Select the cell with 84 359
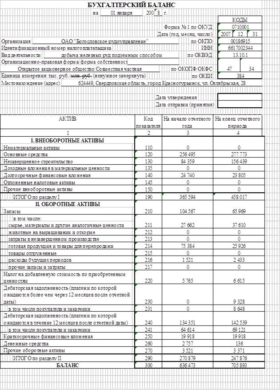Viewport: 280px width, 390px height. click(x=188, y=161)
